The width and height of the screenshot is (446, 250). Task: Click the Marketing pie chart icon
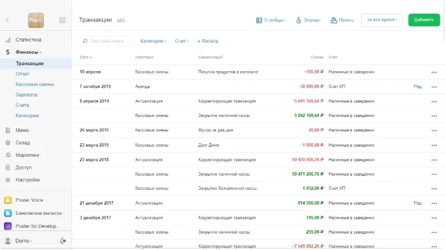[x=8, y=155]
